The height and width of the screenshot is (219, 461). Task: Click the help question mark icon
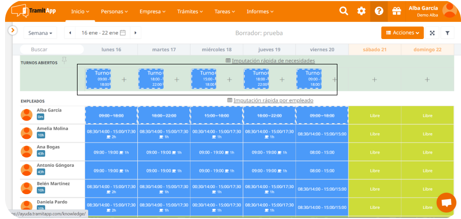point(379,11)
